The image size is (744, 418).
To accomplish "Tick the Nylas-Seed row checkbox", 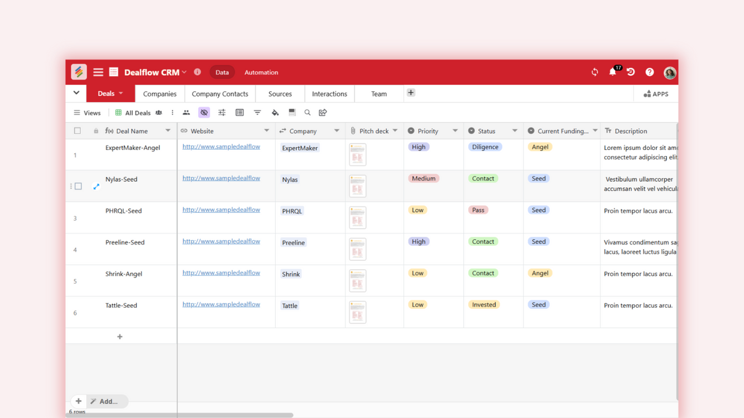I will pos(78,186).
